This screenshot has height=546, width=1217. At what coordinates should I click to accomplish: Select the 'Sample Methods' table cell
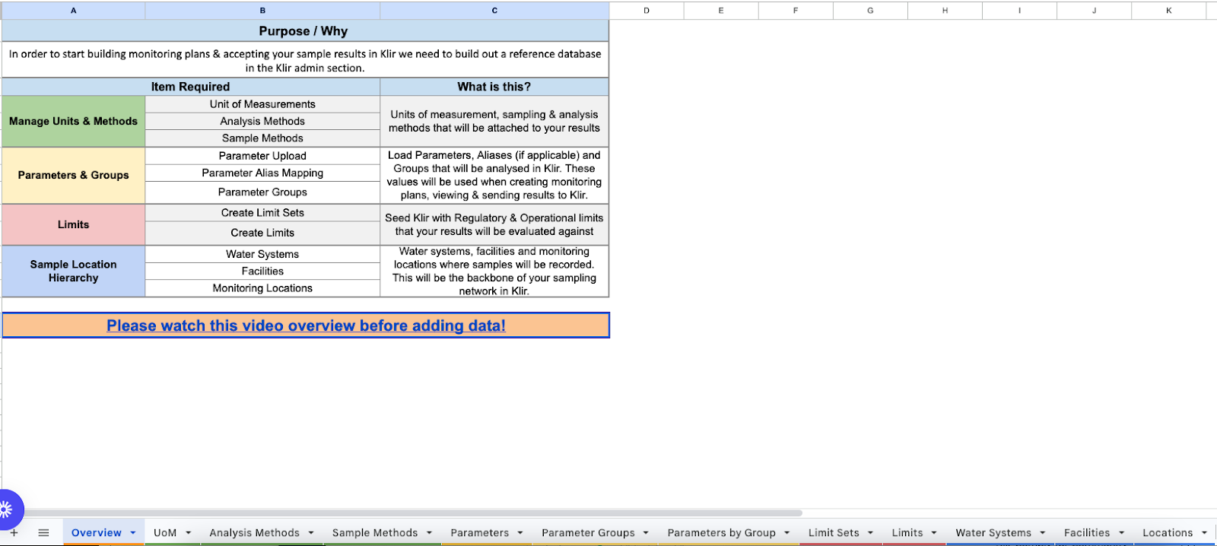point(262,138)
